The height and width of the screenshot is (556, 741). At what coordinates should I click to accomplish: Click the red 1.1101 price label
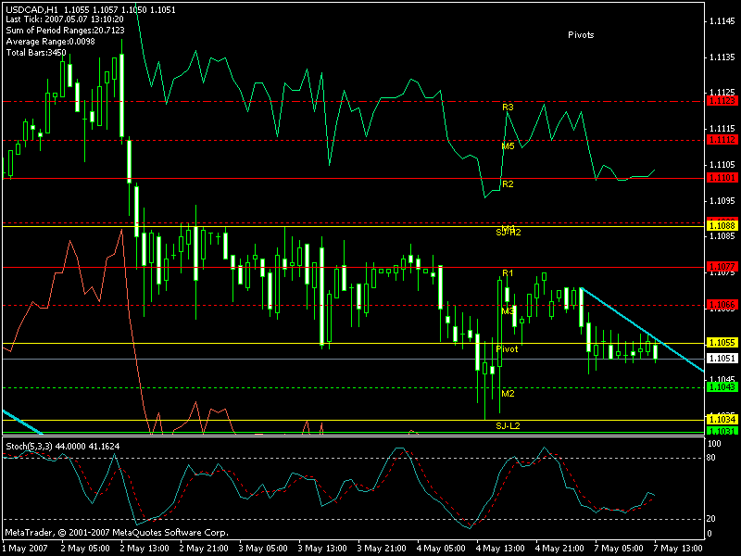coord(721,178)
